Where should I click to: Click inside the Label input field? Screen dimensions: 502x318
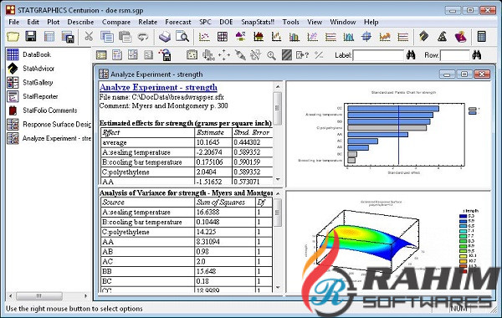click(378, 55)
